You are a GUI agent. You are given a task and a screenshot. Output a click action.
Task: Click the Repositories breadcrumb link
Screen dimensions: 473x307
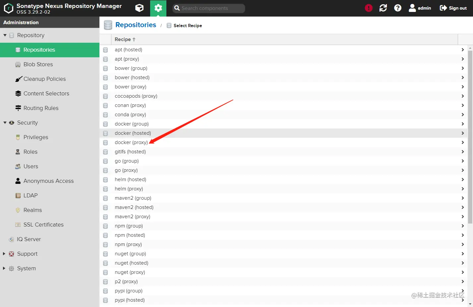click(x=136, y=25)
